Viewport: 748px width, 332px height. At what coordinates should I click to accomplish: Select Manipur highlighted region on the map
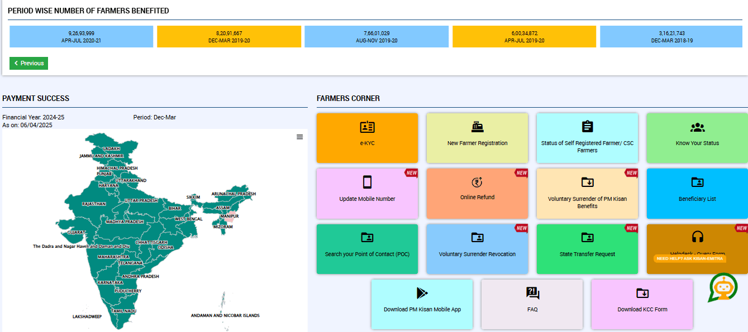tap(229, 216)
